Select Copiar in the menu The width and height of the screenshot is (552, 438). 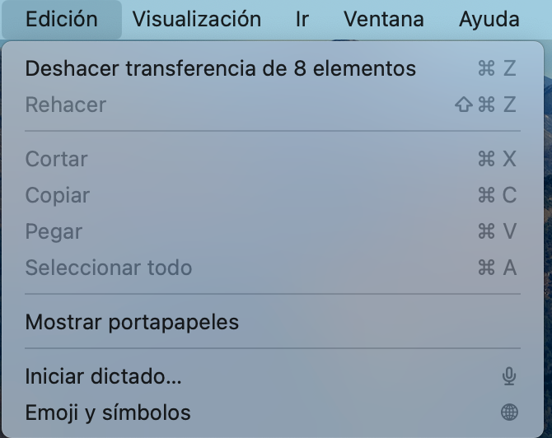click(x=273, y=195)
